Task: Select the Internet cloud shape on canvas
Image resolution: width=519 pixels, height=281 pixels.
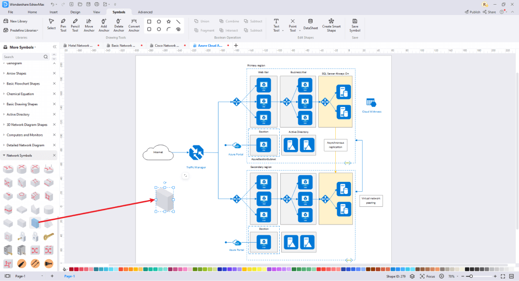Action: click(158, 152)
